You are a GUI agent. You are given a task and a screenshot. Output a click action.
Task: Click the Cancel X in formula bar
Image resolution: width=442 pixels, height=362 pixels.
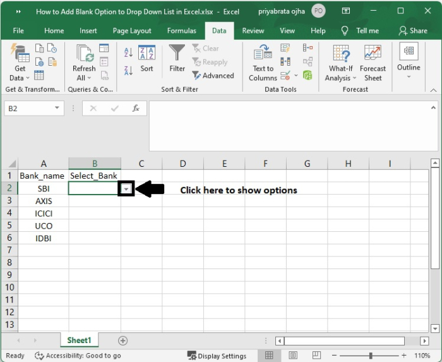(x=93, y=108)
